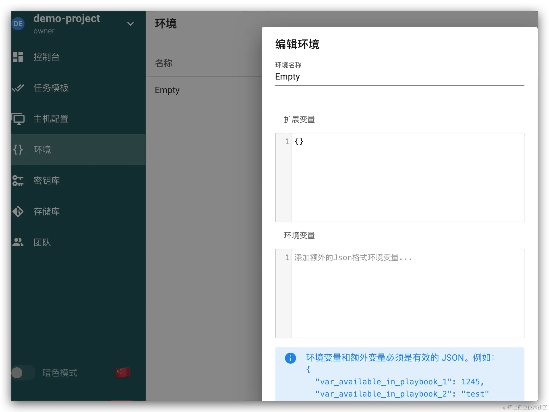Click the demo-project title text

tap(66, 19)
